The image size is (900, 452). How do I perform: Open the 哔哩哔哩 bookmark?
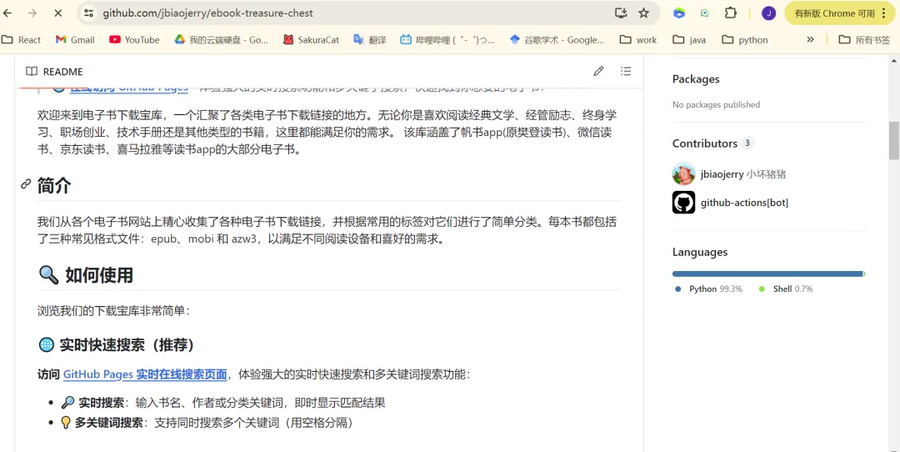[x=447, y=40]
